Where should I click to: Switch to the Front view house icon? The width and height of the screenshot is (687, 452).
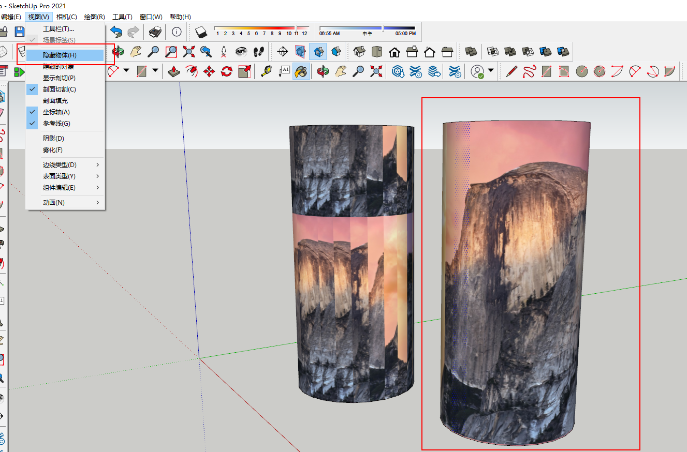tap(394, 51)
